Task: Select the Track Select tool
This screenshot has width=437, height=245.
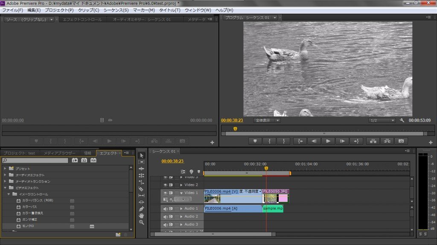Action: (142, 162)
